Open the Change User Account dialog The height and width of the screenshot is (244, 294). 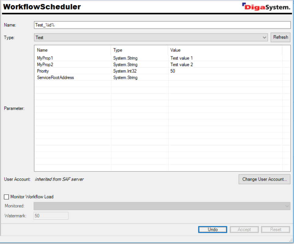[x=264, y=179]
